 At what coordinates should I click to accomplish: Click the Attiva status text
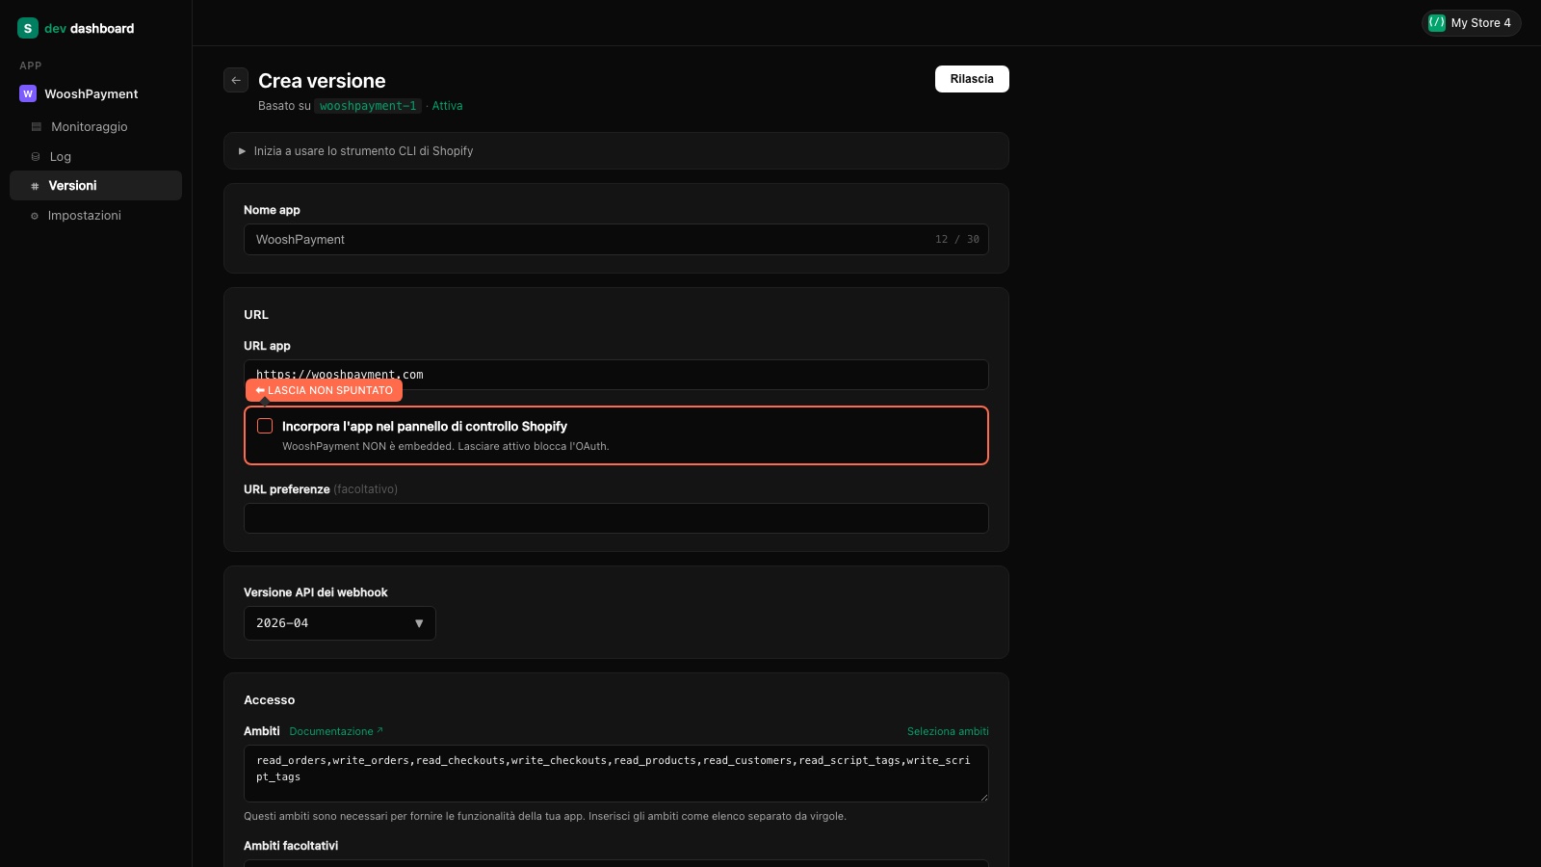(447, 106)
